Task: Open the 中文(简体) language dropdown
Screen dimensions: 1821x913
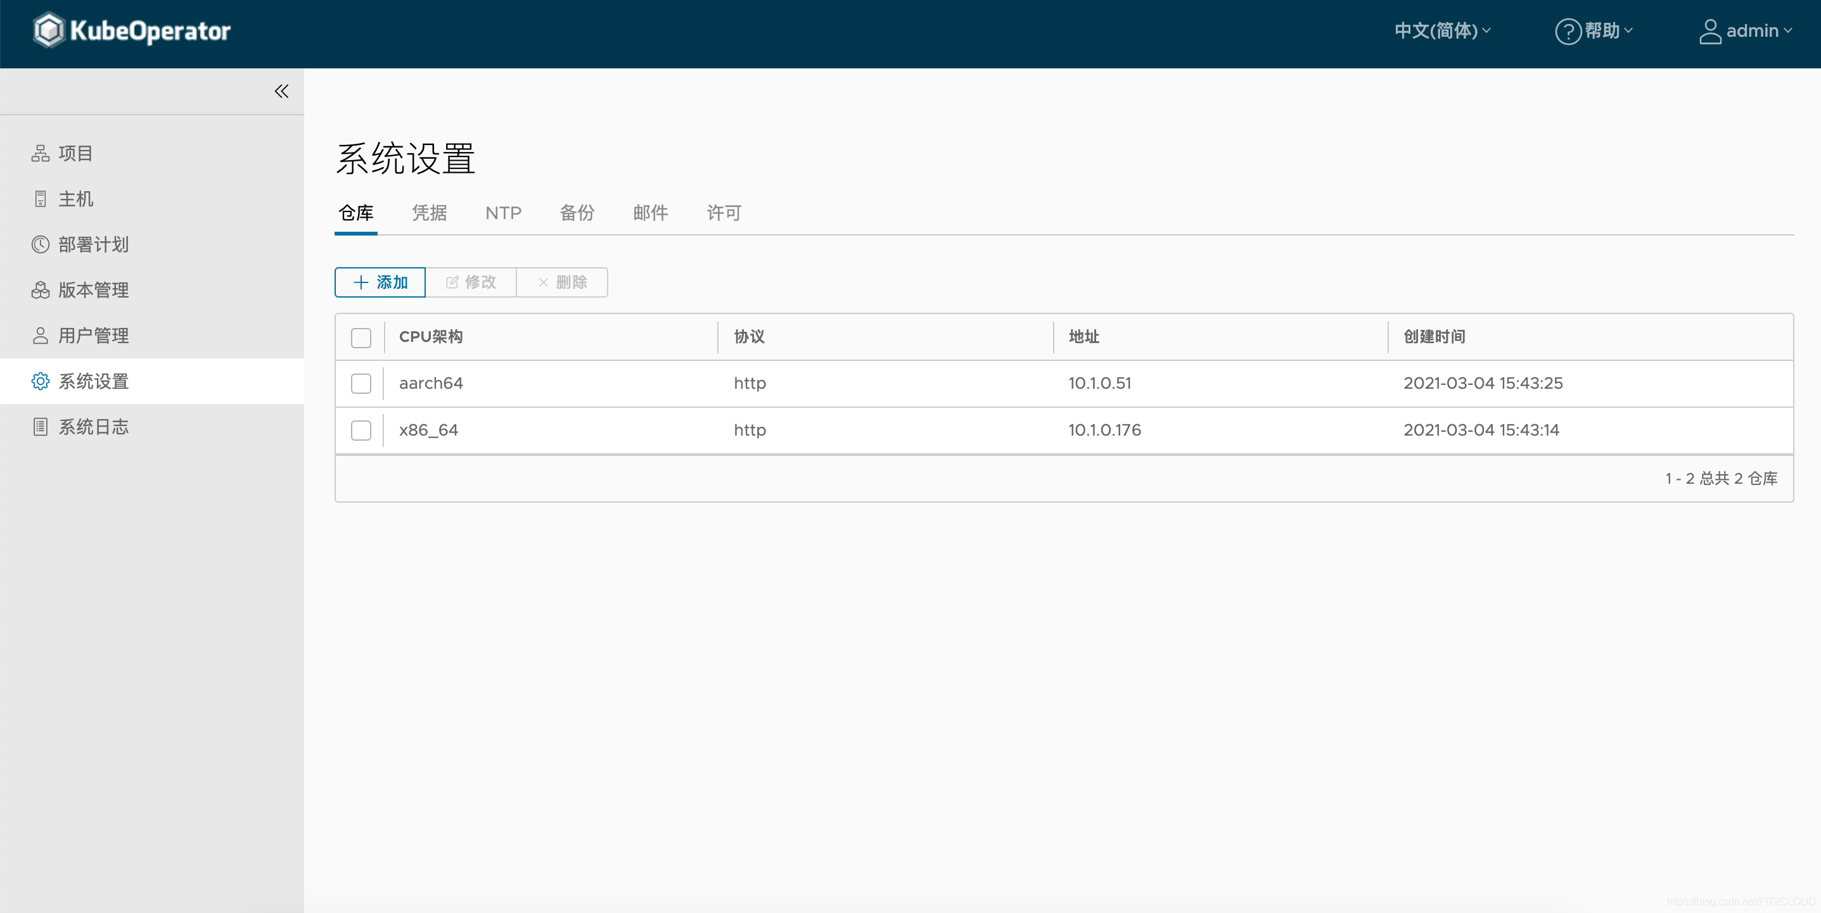Action: point(1442,31)
